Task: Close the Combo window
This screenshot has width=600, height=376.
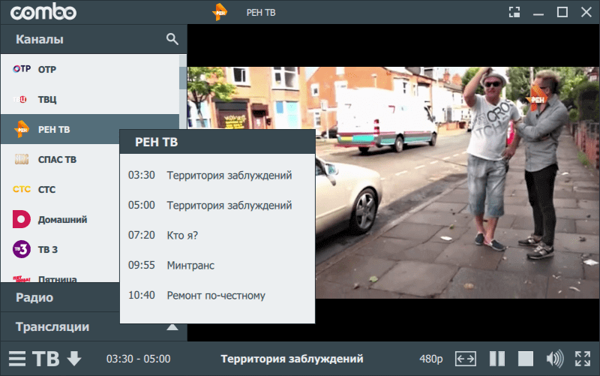Action: click(586, 12)
